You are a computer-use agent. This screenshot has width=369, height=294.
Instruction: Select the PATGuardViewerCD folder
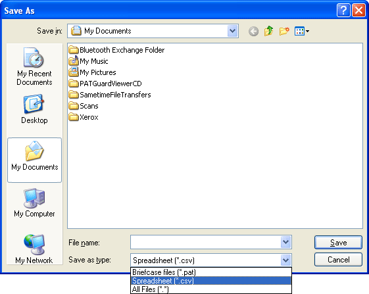pos(105,84)
